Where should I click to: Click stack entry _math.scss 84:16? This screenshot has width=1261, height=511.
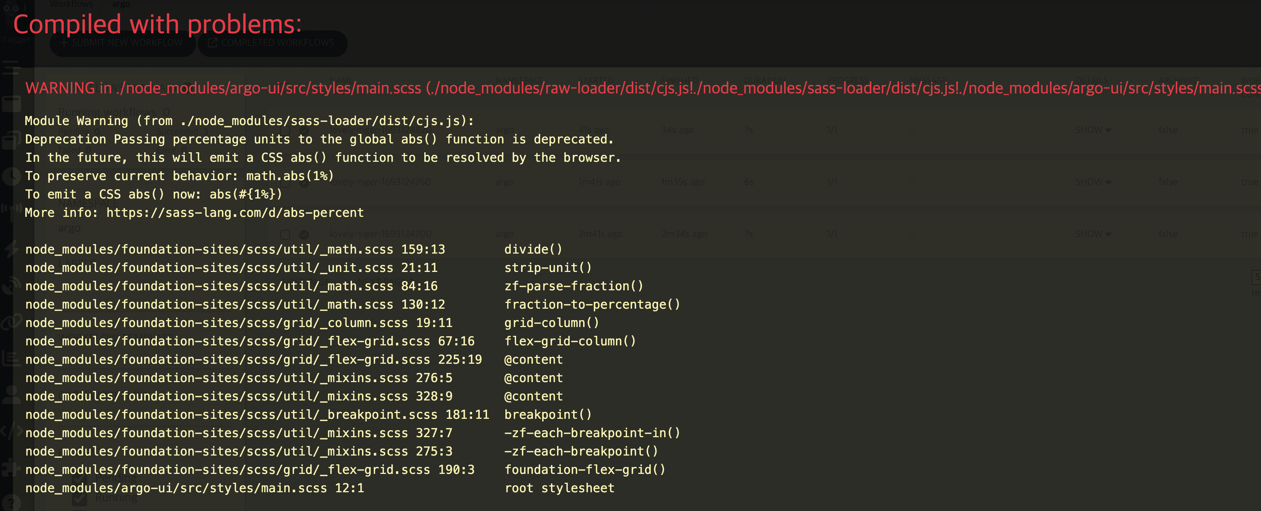coord(231,286)
